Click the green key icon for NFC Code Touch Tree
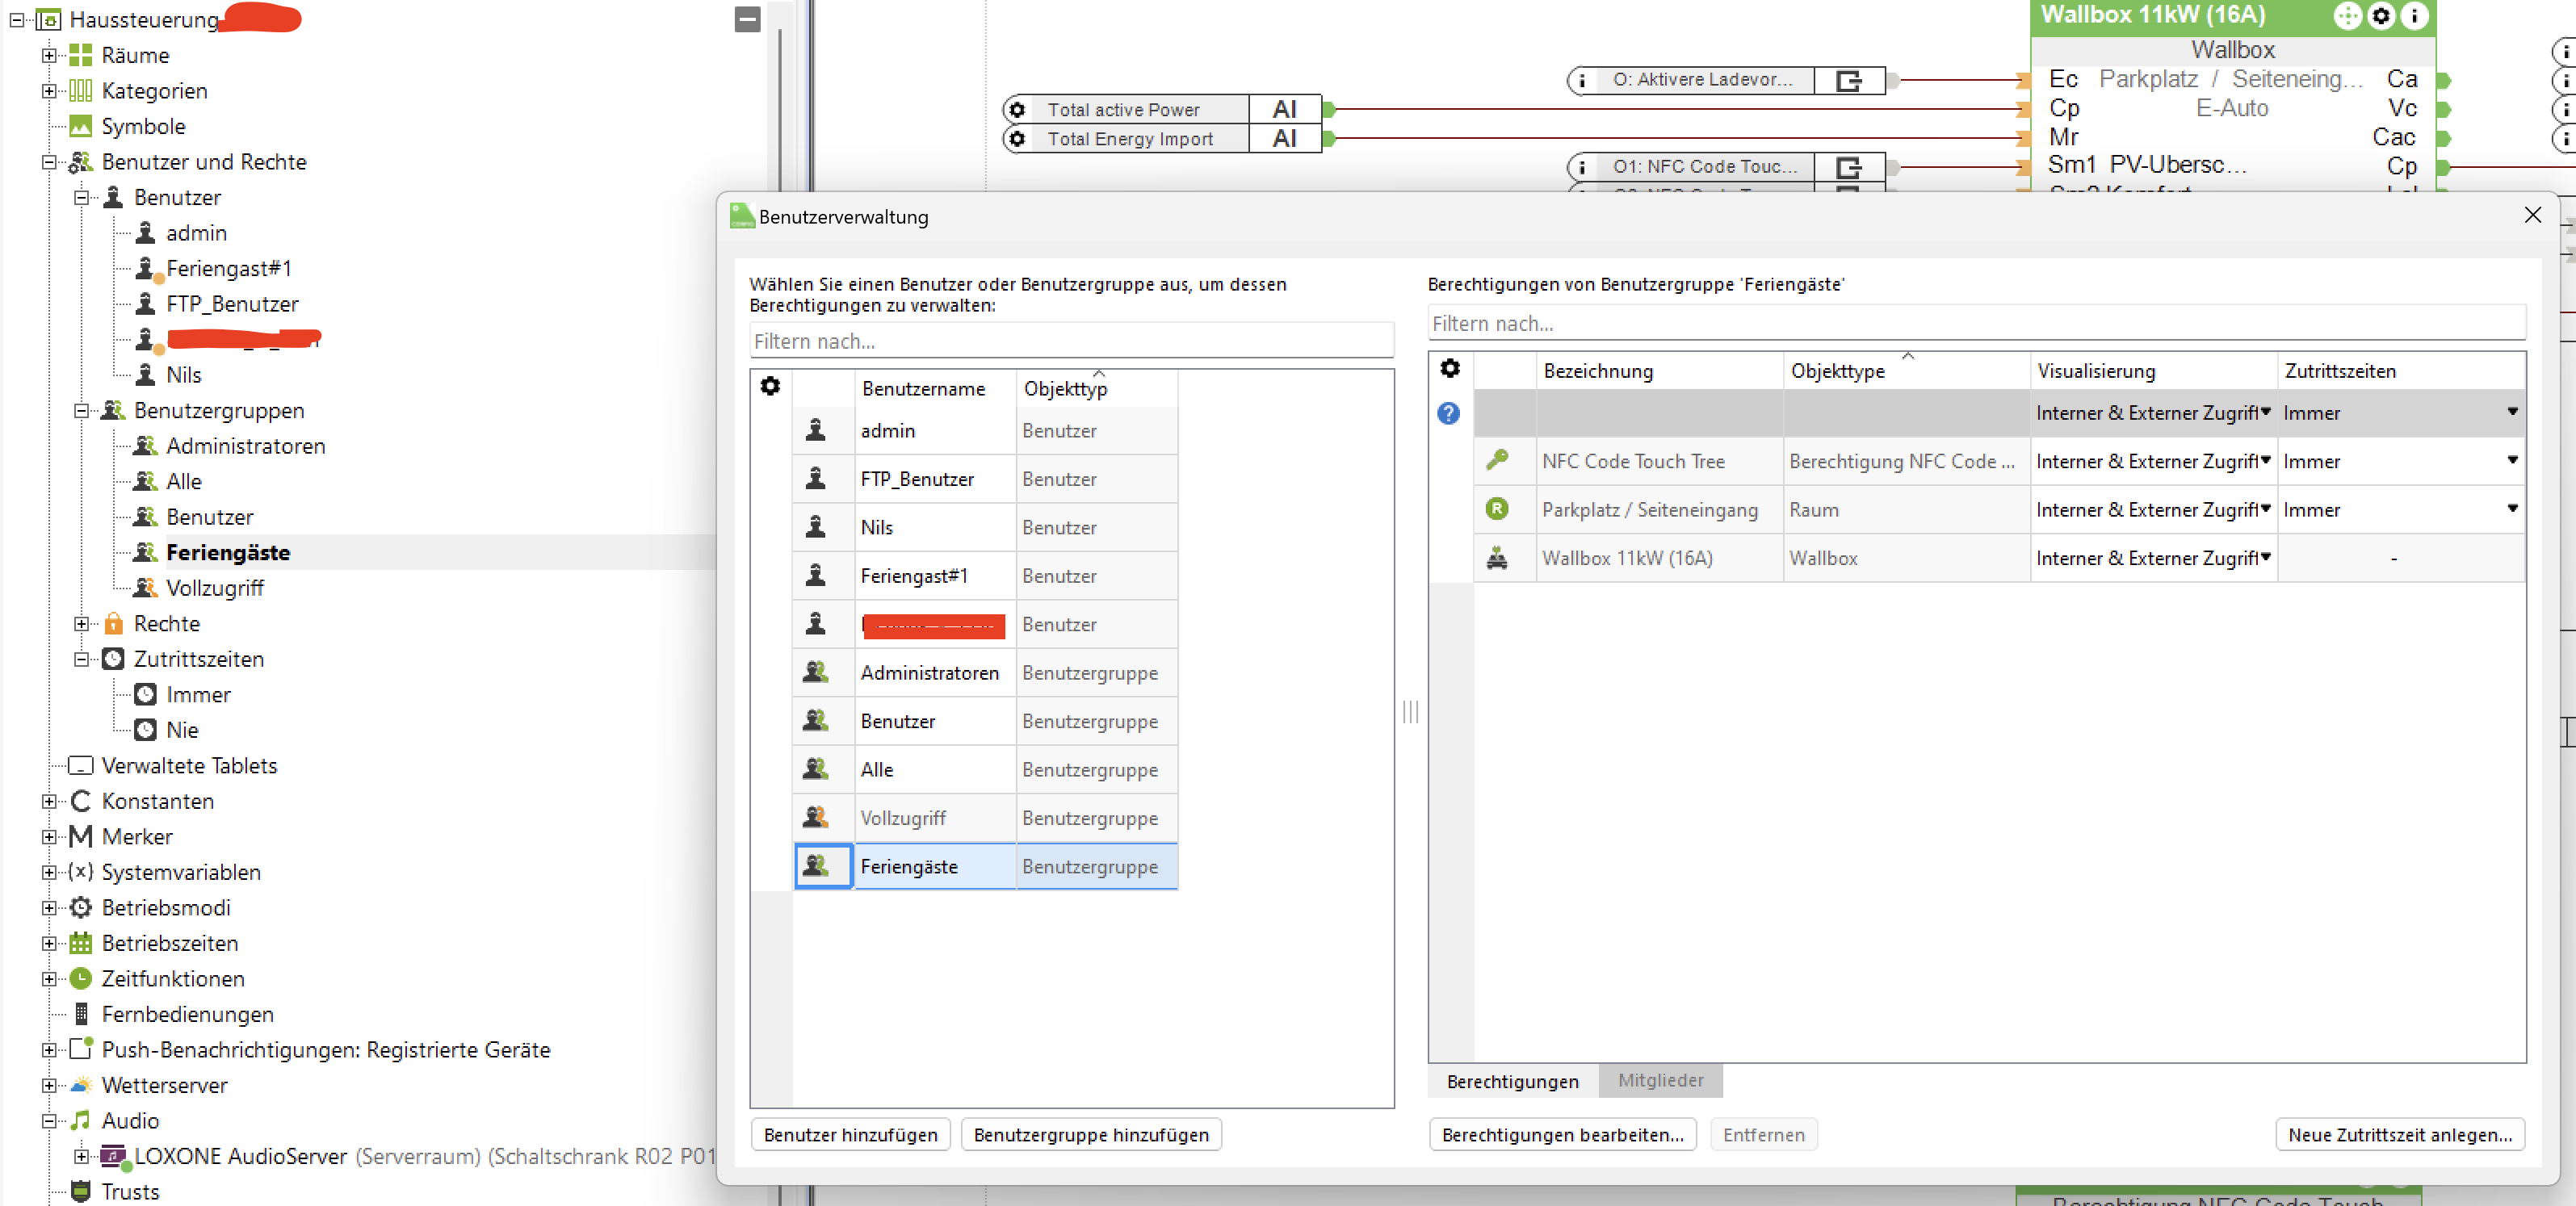The image size is (2576, 1206). point(1496,460)
